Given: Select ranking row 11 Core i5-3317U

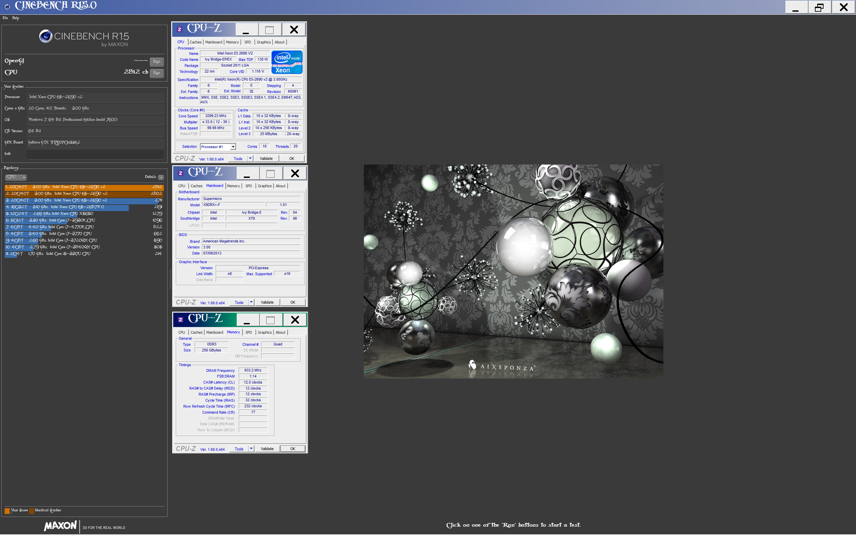Looking at the screenshot, I should (x=84, y=254).
